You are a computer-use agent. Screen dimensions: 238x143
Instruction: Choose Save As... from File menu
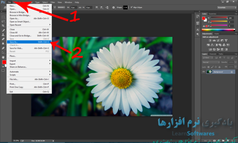click(x=29, y=42)
